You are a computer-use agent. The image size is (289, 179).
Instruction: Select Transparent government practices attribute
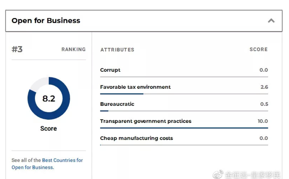[x=146, y=121]
